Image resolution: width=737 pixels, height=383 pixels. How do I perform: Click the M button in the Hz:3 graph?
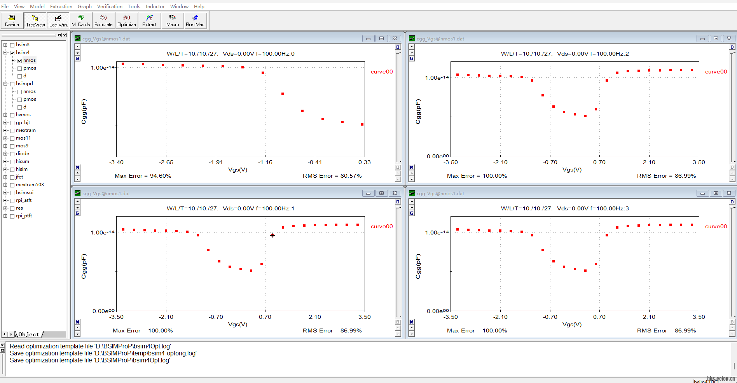pyautogui.click(x=412, y=322)
